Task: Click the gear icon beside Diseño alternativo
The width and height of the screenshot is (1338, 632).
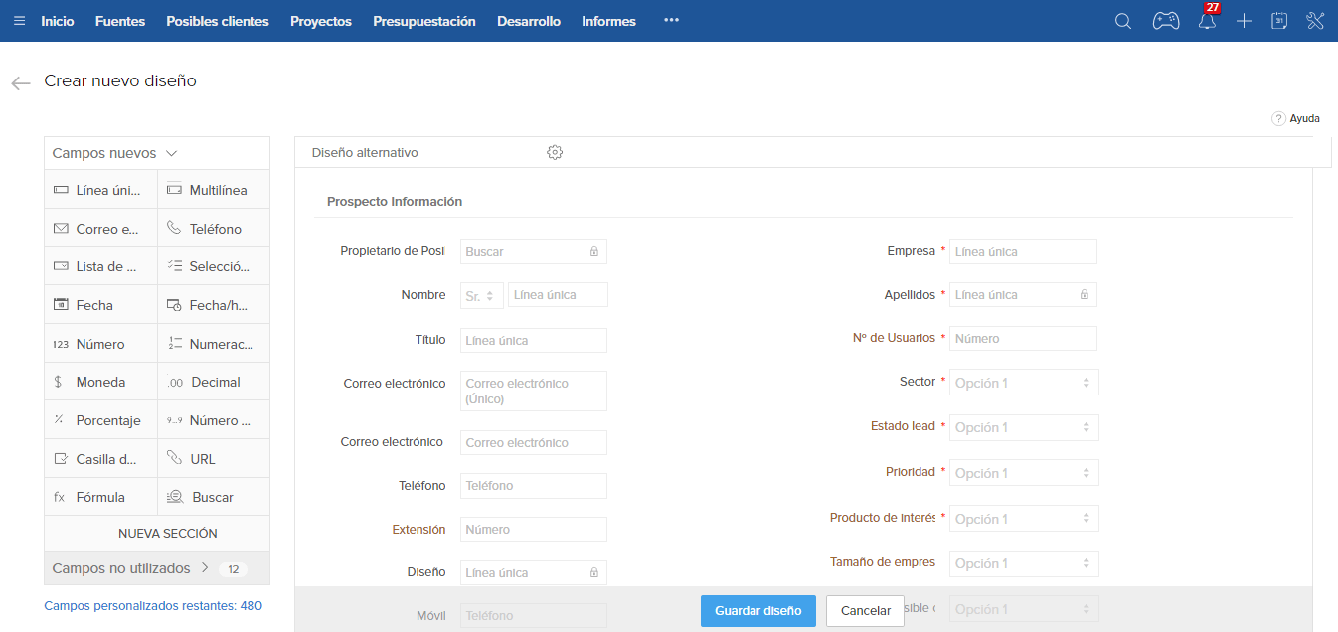Action: coord(555,152)
